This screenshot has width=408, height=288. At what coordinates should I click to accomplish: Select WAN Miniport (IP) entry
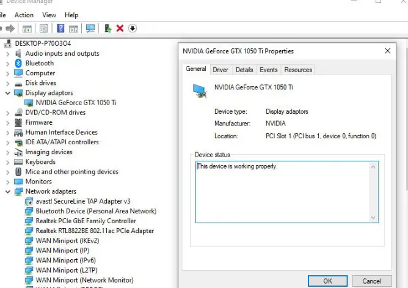click(62, 251)
